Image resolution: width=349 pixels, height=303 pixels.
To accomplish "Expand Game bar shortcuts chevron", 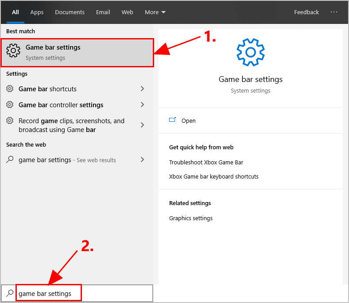I will [x=143, y=89].
